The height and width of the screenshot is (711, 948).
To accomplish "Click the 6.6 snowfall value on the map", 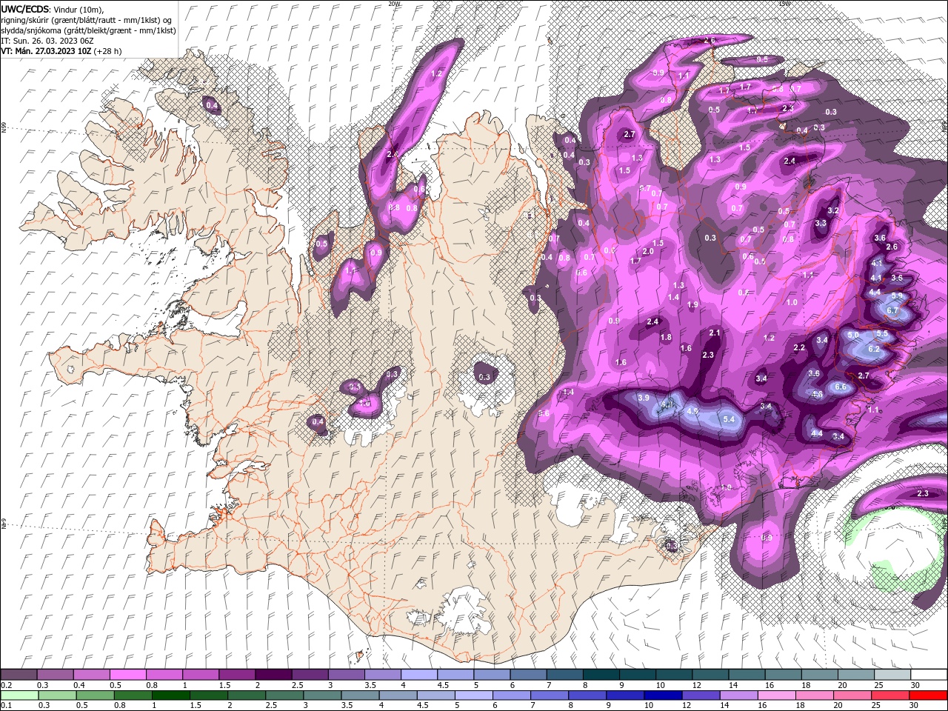I will pyautogui.click(x=841, y=387).
